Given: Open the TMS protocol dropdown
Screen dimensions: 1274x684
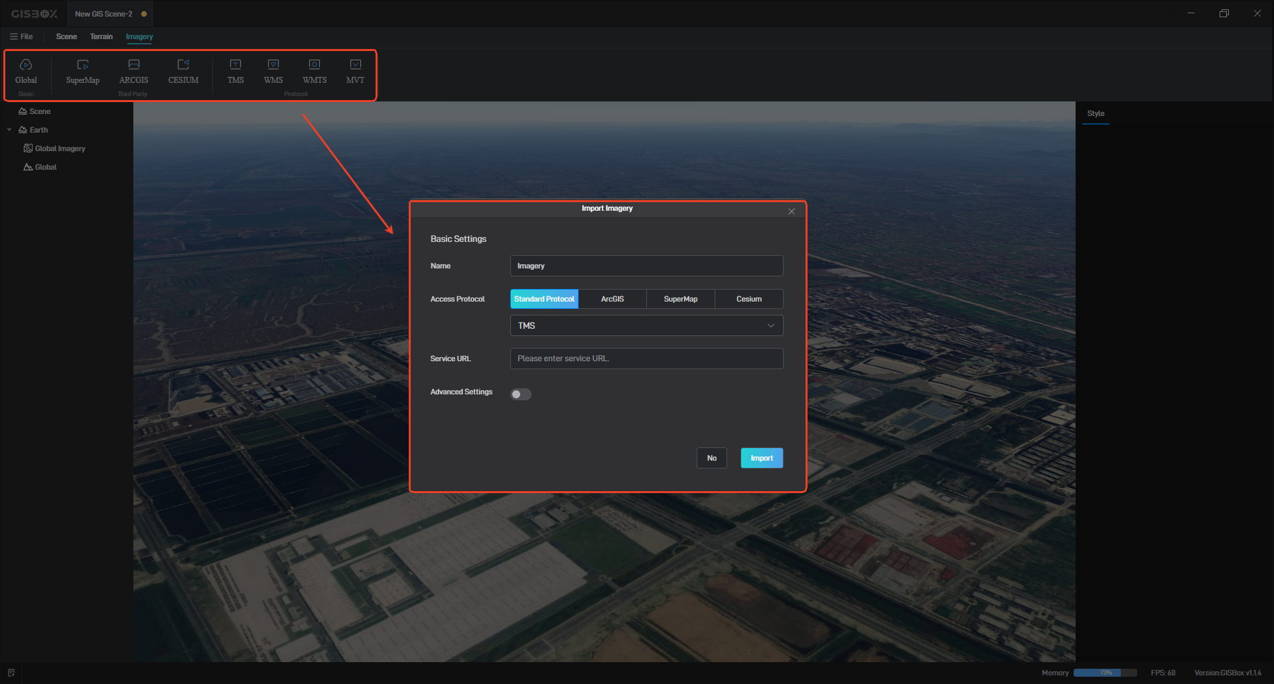Looking at the screenshot, I should tap(646, 325).
